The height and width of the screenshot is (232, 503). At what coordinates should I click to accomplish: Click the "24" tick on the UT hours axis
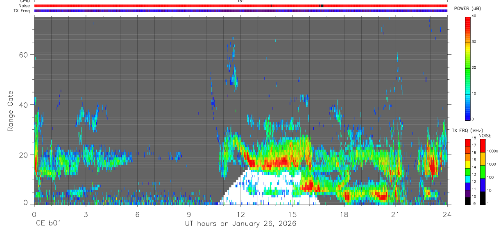447,215
